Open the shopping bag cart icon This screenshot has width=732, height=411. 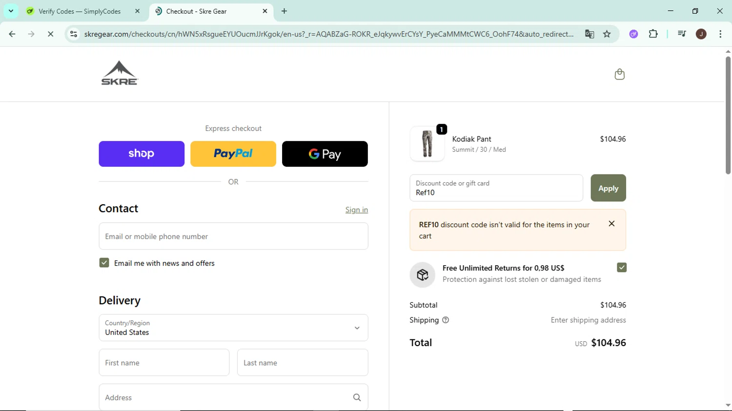619,74
